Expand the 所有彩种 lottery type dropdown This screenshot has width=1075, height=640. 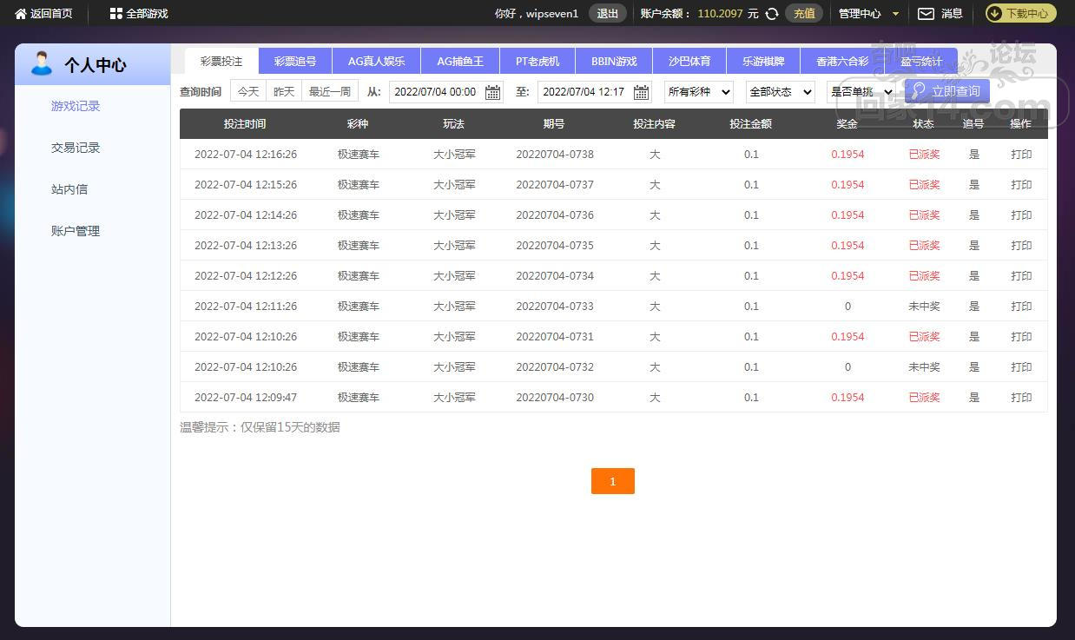tap(698, 92)
